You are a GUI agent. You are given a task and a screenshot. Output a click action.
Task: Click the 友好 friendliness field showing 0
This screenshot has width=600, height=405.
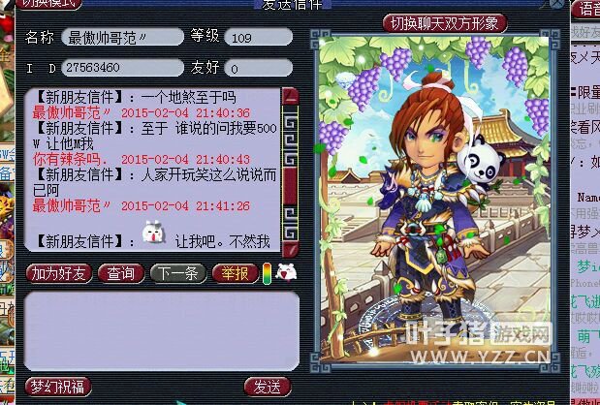pos(258,68)
